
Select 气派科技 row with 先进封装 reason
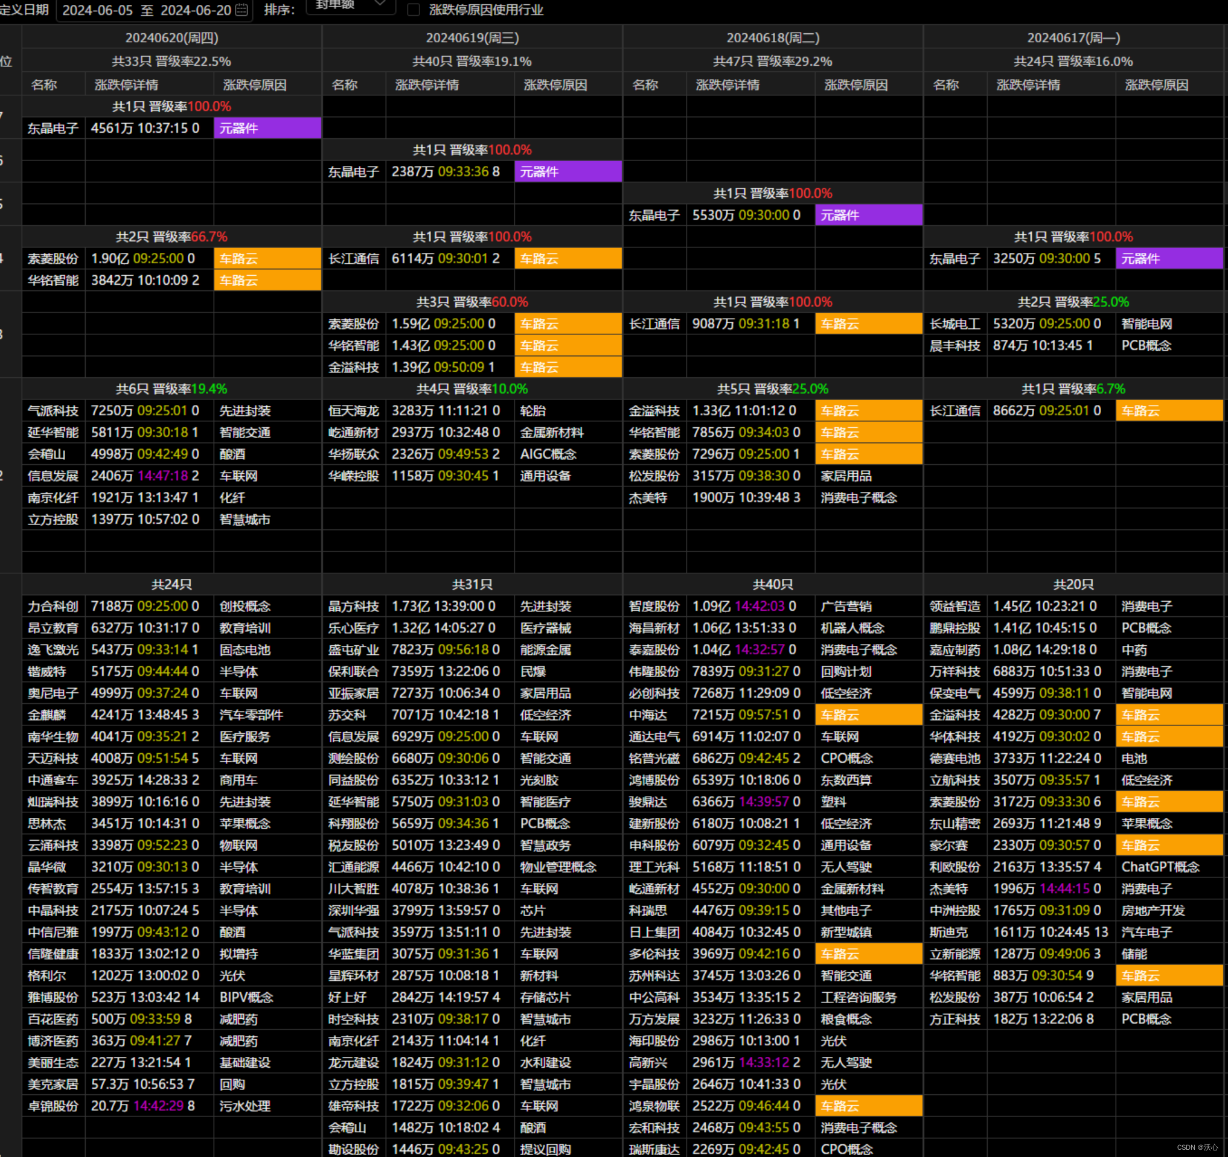[53, 410]
